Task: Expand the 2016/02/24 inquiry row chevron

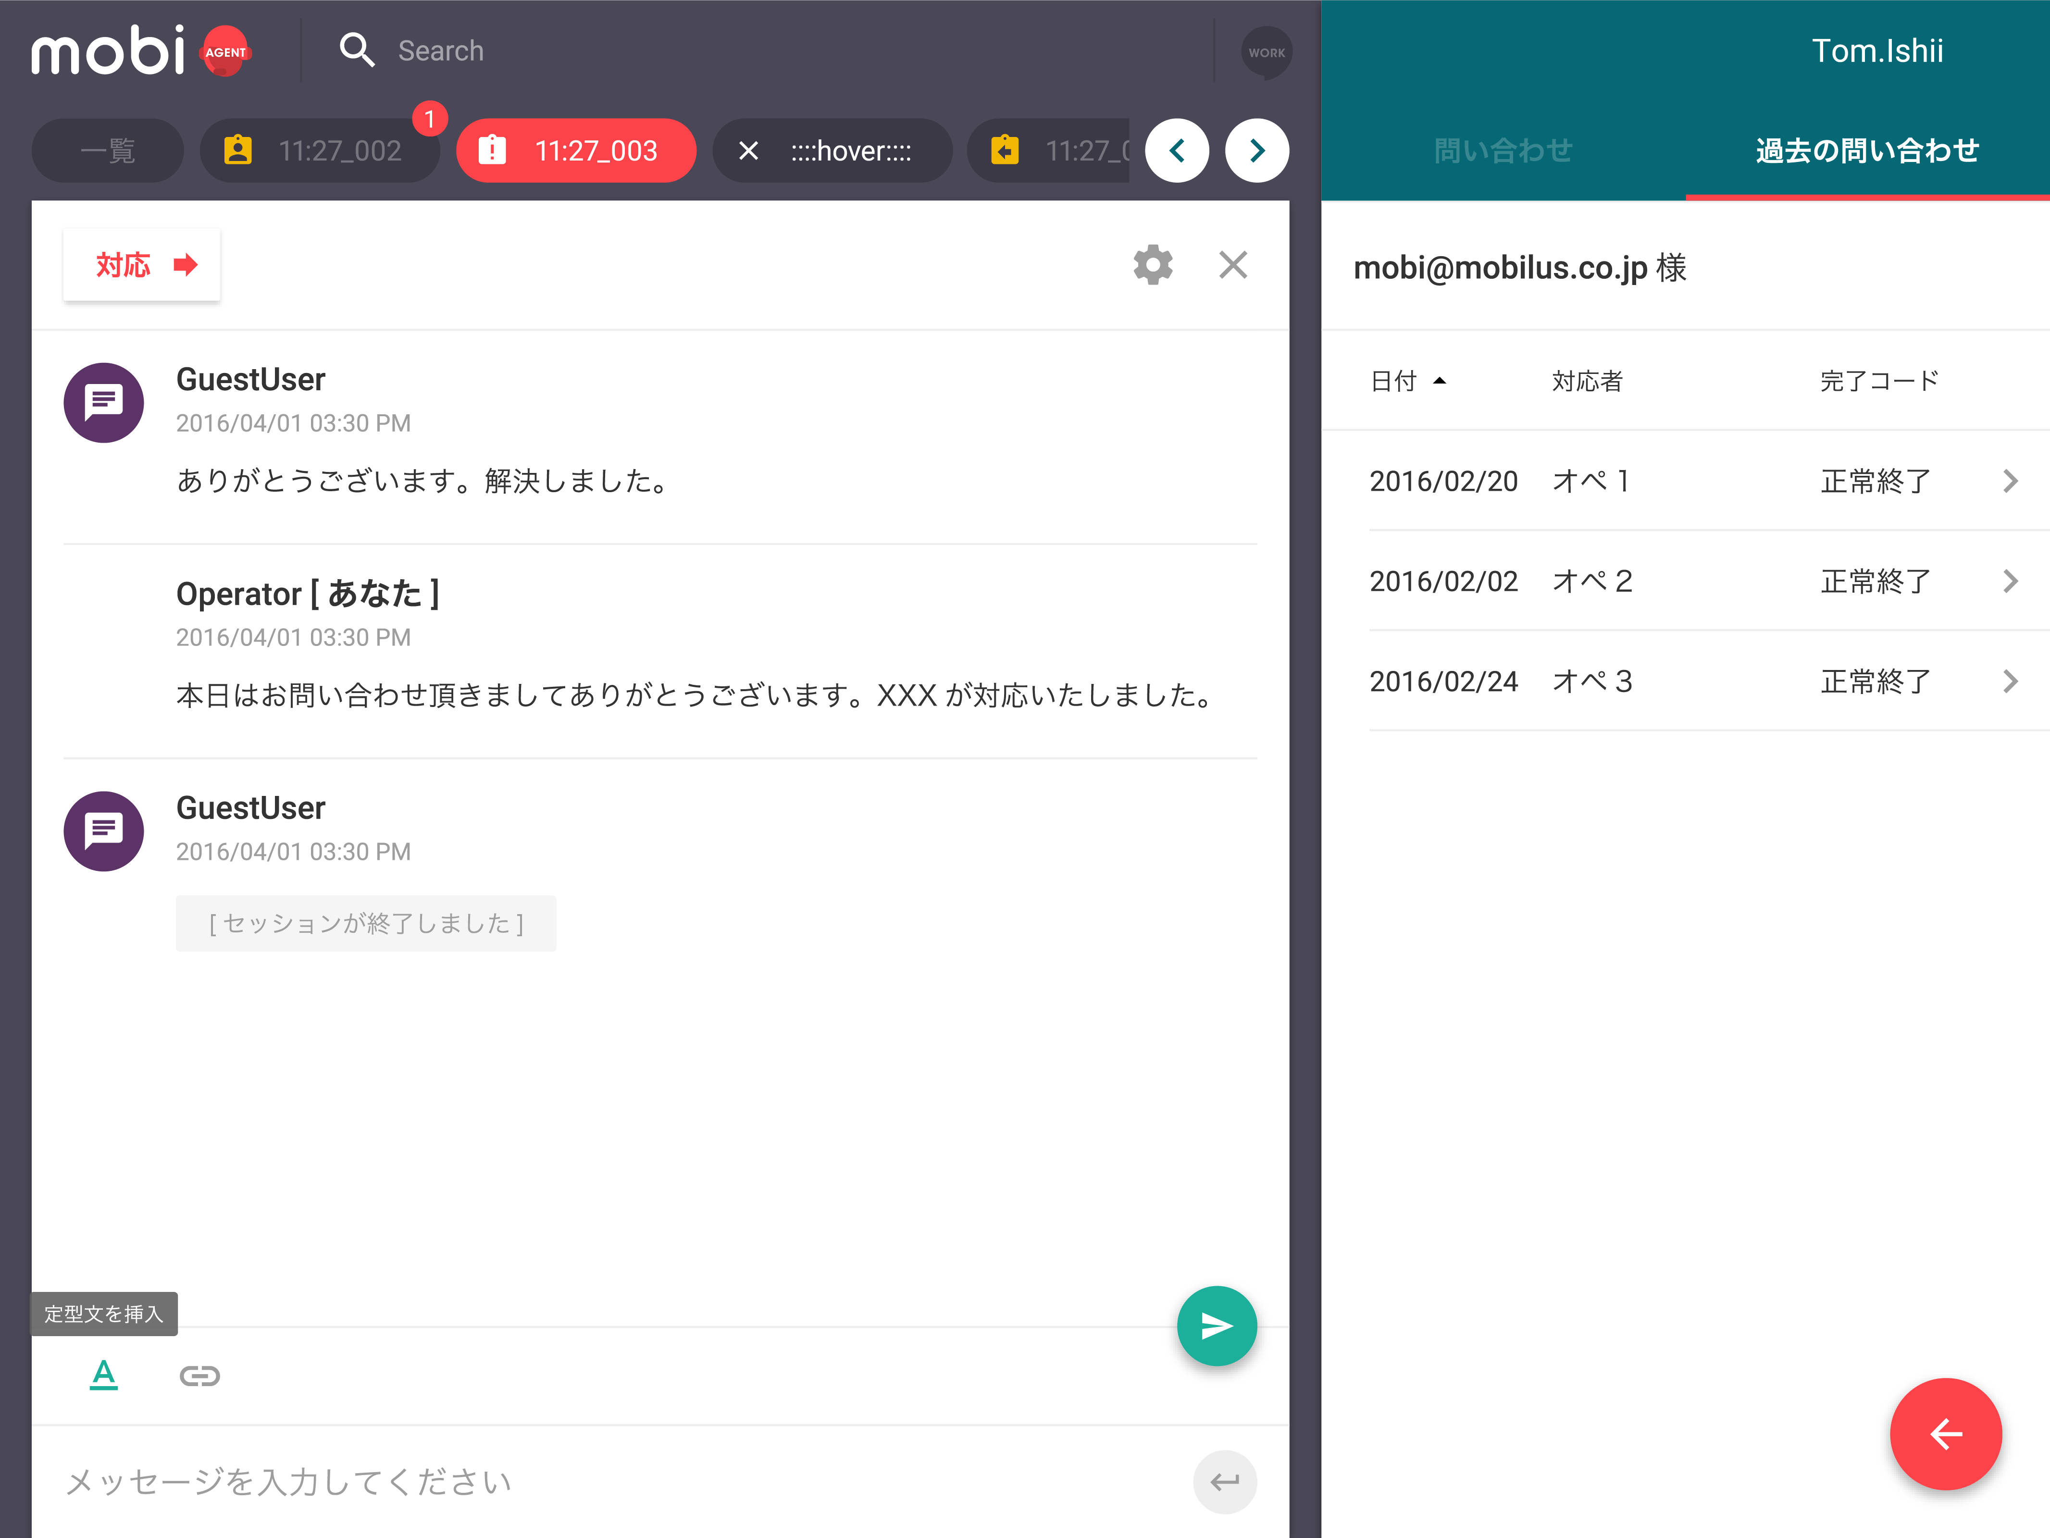Action: pos(2009,681)
